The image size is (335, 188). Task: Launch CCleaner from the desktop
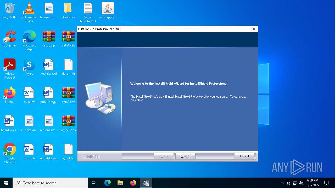[x=10, y=39]
